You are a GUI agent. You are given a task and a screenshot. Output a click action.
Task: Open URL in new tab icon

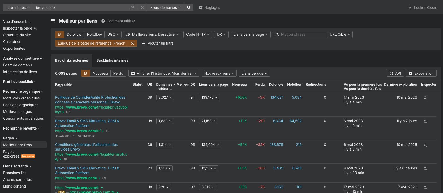click(132, 8)
